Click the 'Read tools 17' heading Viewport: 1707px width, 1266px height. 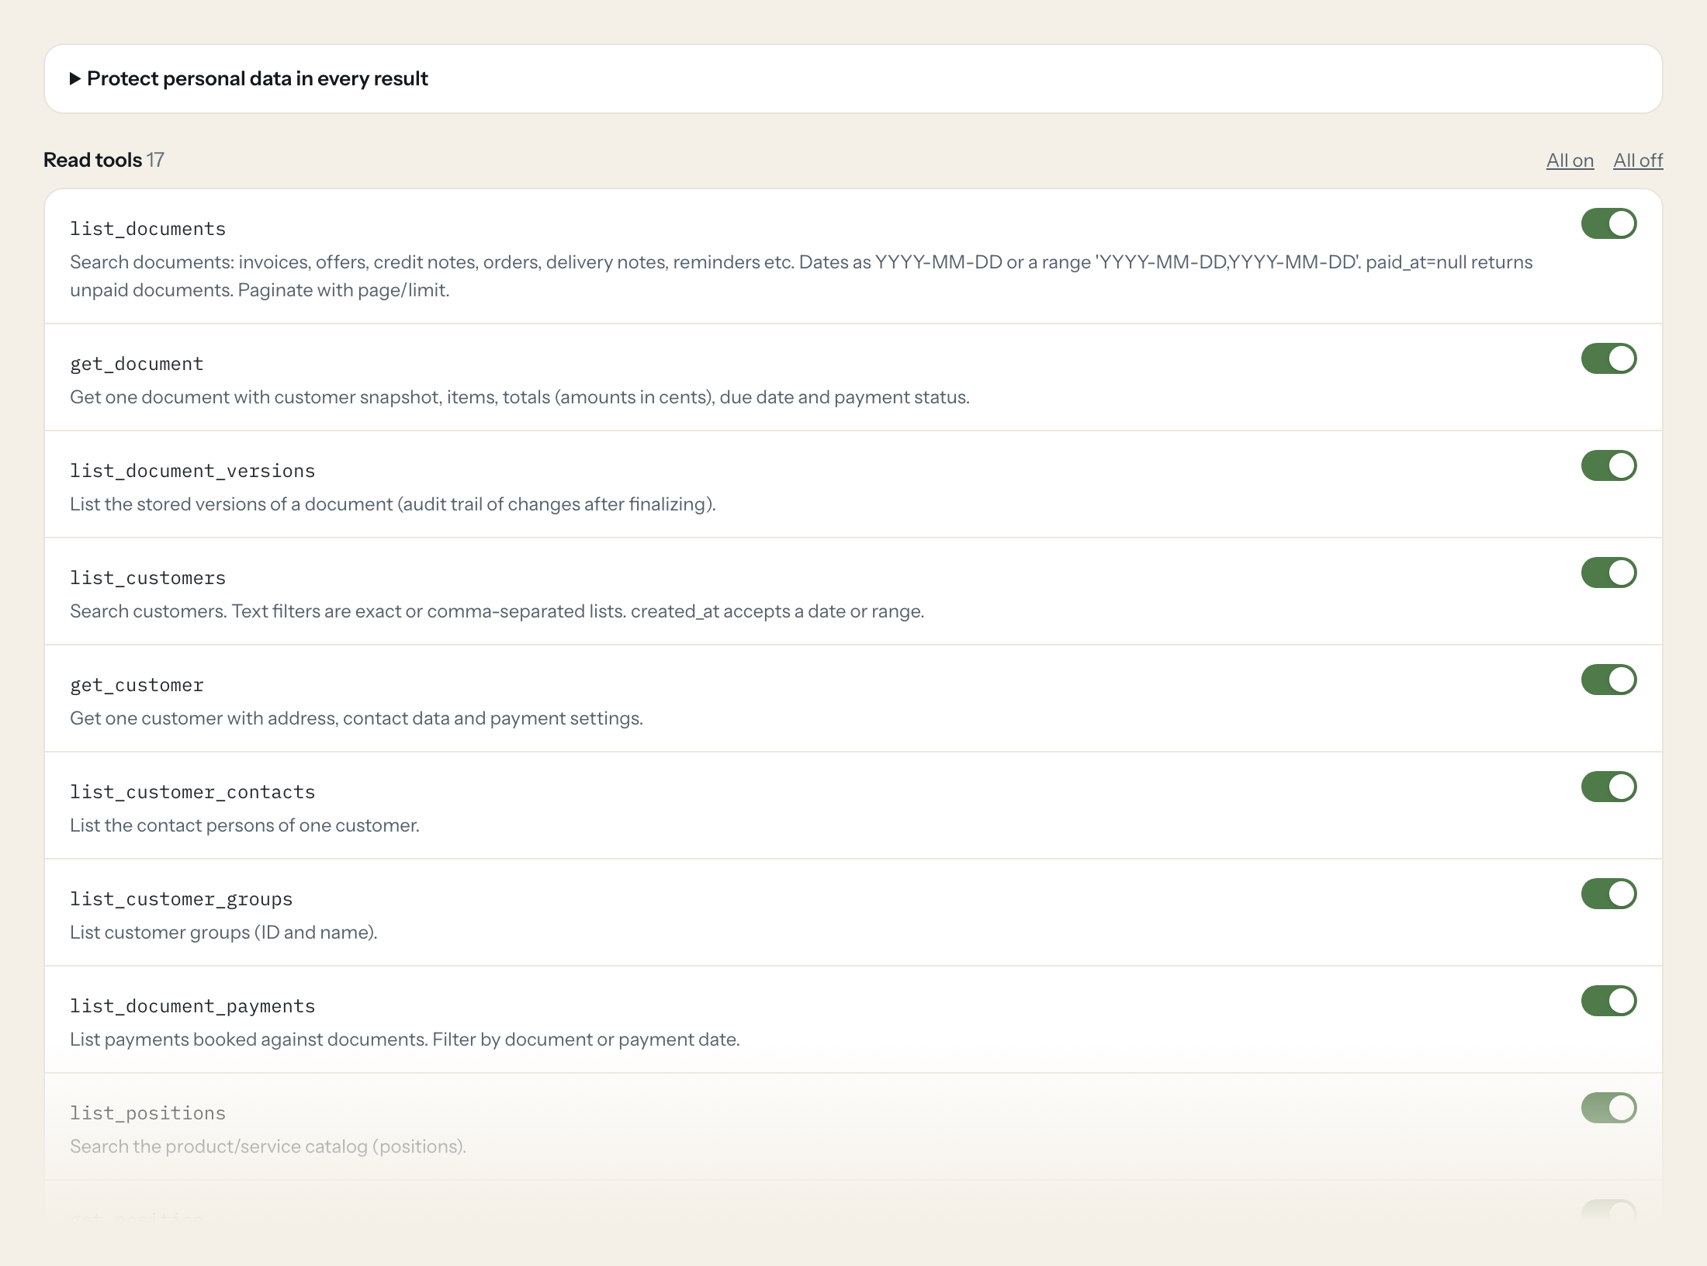[104, 160]
